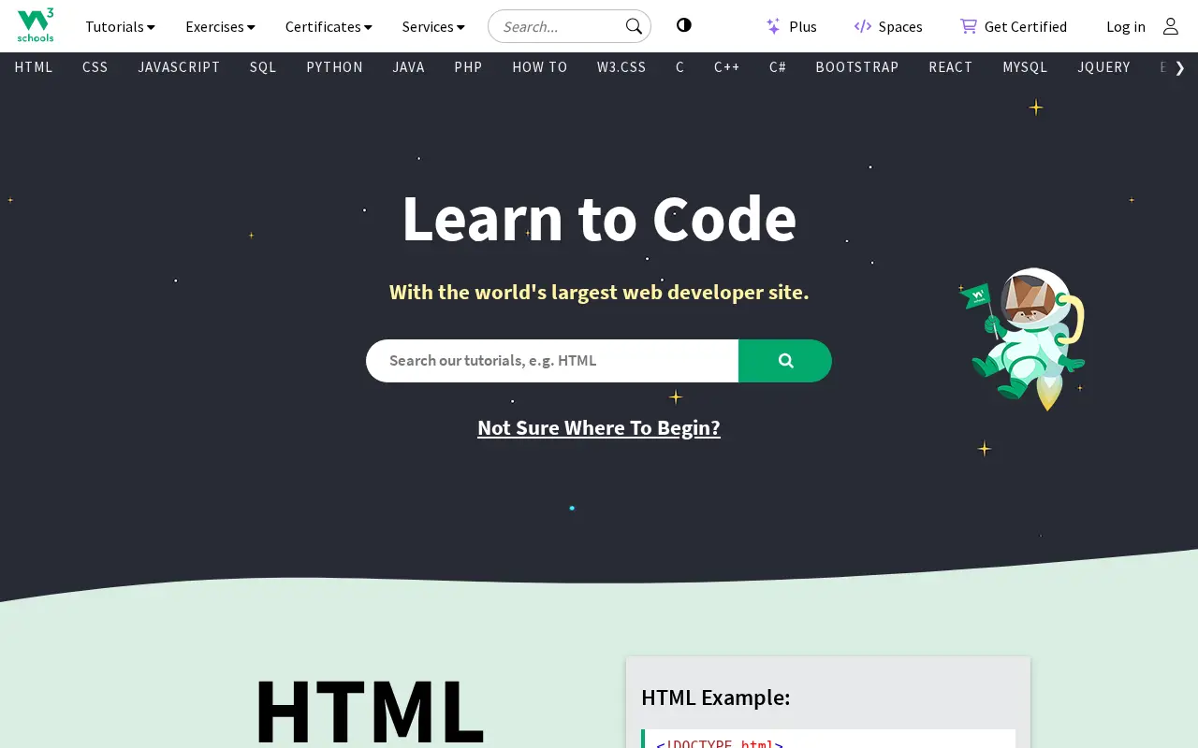
Task: Open the JAVASCRIPT tutorial tab
Action: (x=179, y=67)
